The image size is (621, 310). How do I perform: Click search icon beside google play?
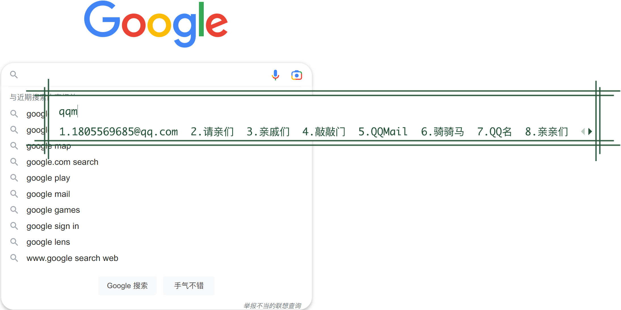[x=14, y=178]
